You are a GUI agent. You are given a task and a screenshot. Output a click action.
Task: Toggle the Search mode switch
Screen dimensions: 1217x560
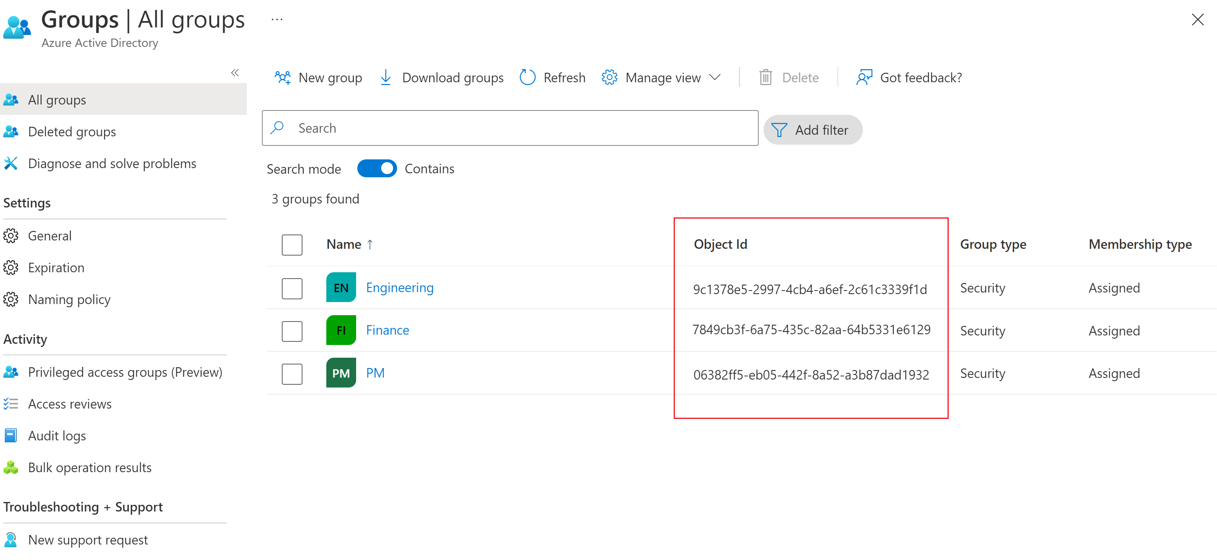point(376,169)
